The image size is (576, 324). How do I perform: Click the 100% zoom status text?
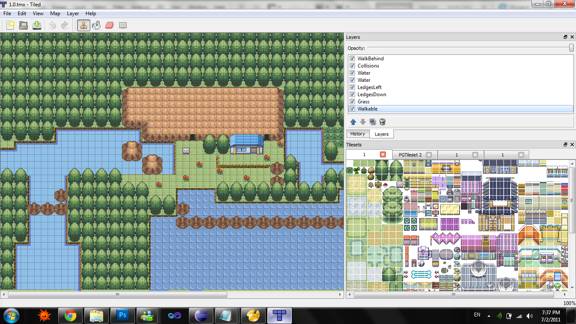(569, 303)
